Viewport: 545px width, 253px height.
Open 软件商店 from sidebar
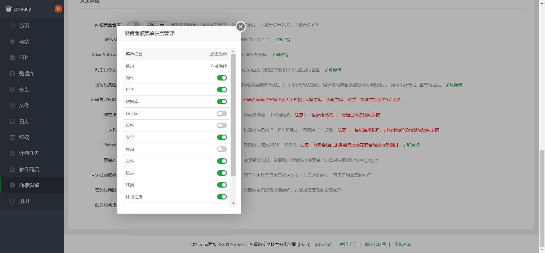pyautogui.click(x=32, y=169)
